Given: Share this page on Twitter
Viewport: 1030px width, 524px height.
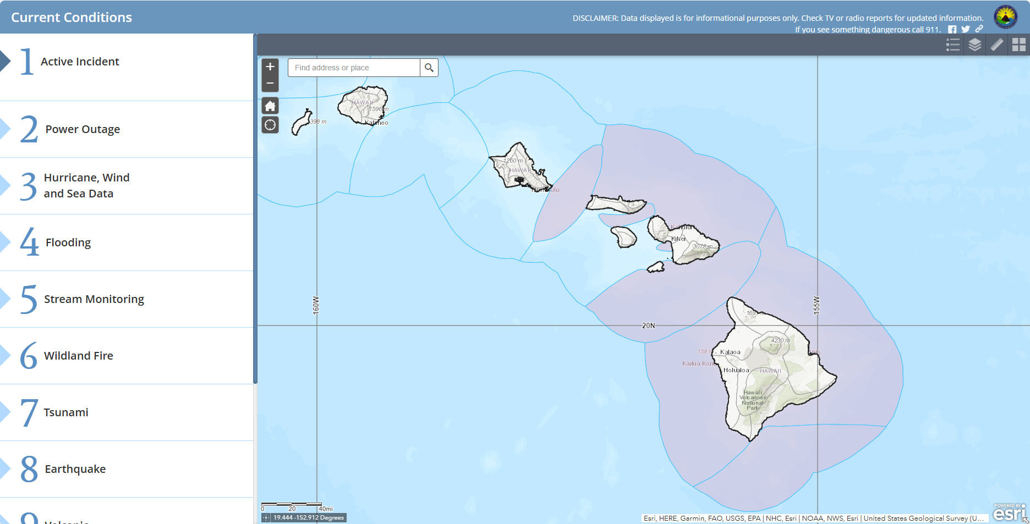Looking at the screenshot, I should point(966,30).
